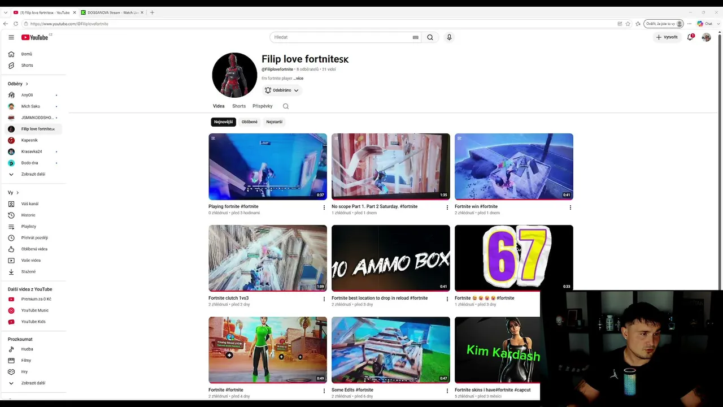Viewport: 723px width, 407px height.
Task: Click the YouTube logo
Action: (x=35, y=37)
